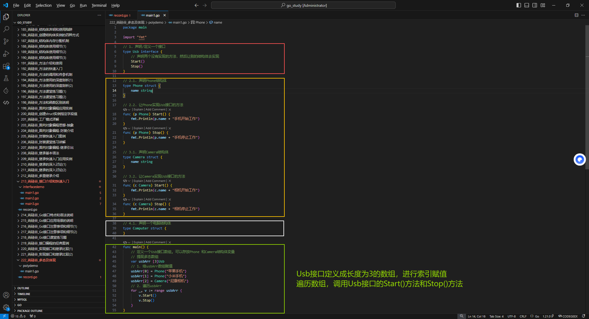Click the floating blue assistant circle icon

(x=579, y=159)
